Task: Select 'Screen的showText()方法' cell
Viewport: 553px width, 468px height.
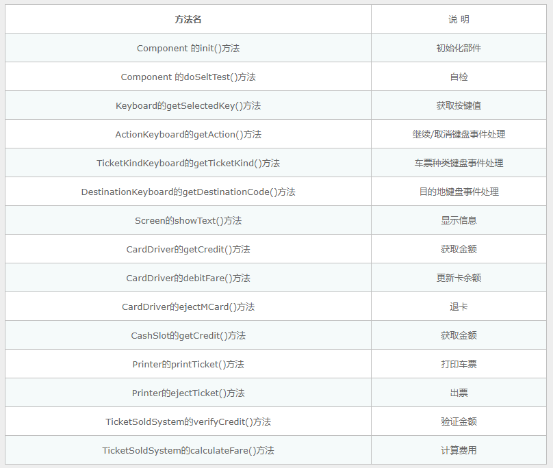Action: click(188, 220)
